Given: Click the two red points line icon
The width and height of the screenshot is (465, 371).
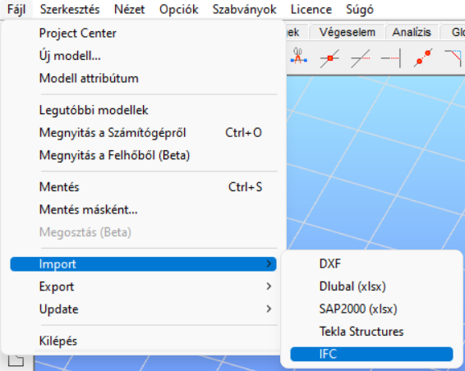Looking at the screenshot, I should pyautogui.click(x=423, y=57).
